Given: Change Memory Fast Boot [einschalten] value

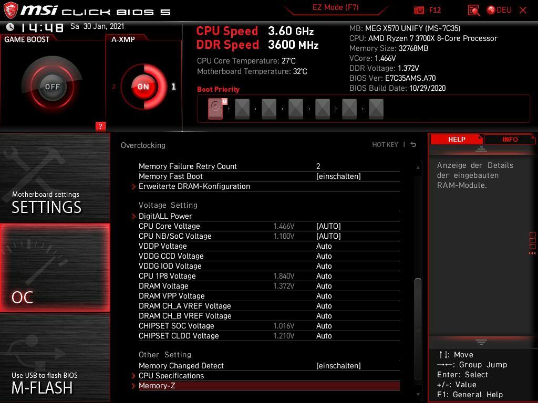Looking at the screenshot, I should click(338, 176).
